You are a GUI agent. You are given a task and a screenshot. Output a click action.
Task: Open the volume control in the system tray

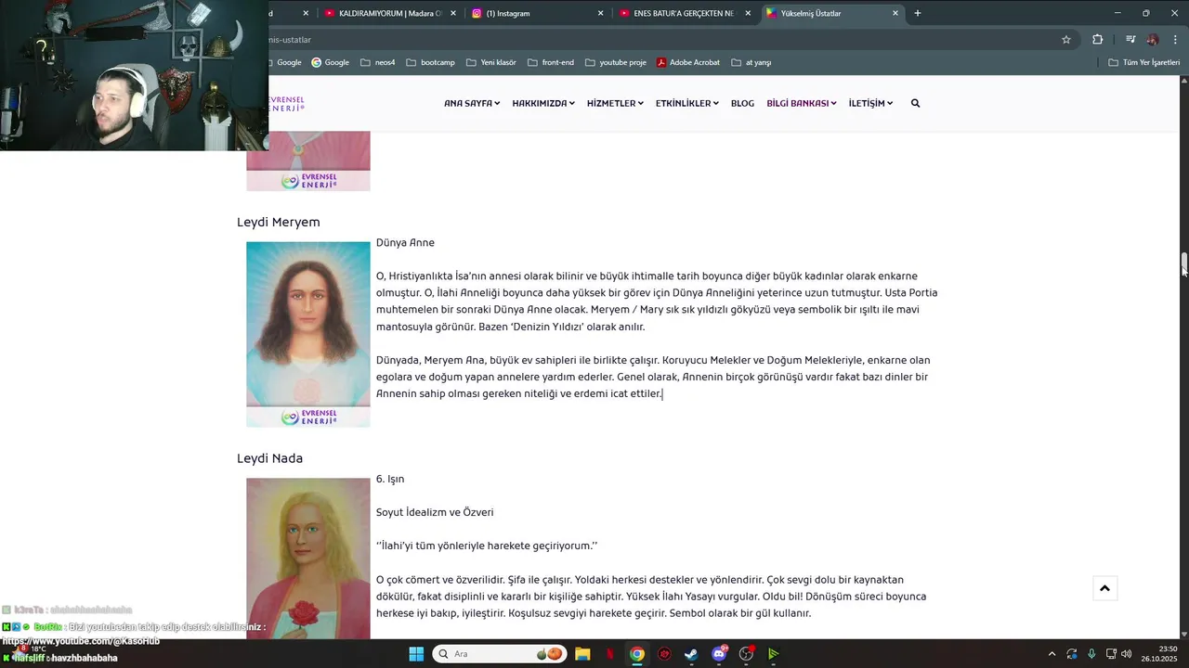1127,654
